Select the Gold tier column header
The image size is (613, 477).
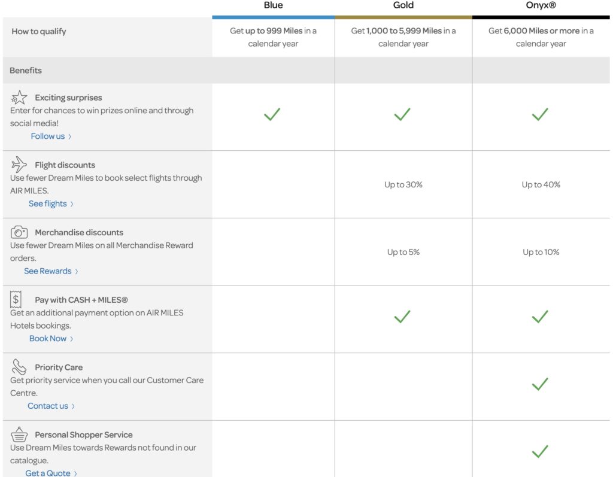(403, 5)
